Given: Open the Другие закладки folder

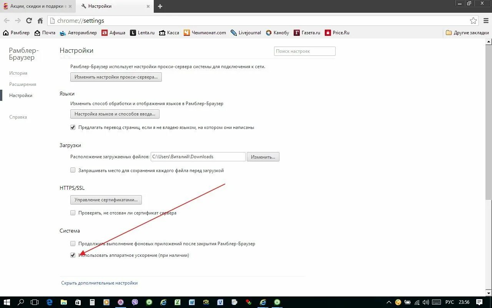Looking at the screenshot, I should pyautogui.click(x=467, y=33).
